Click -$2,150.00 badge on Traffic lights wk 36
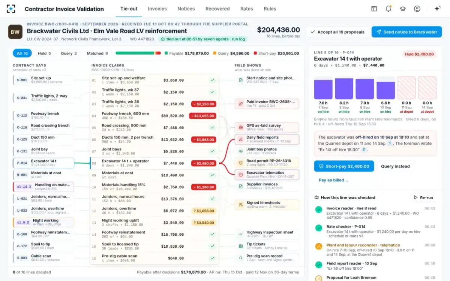Image resolution: width=450 pixels, height=281 pixels. [x=204, y=104]
